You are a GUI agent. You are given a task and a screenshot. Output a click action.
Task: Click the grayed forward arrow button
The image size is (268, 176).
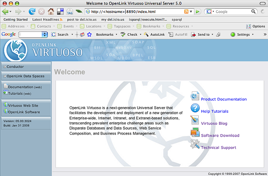tap(18, 12)
